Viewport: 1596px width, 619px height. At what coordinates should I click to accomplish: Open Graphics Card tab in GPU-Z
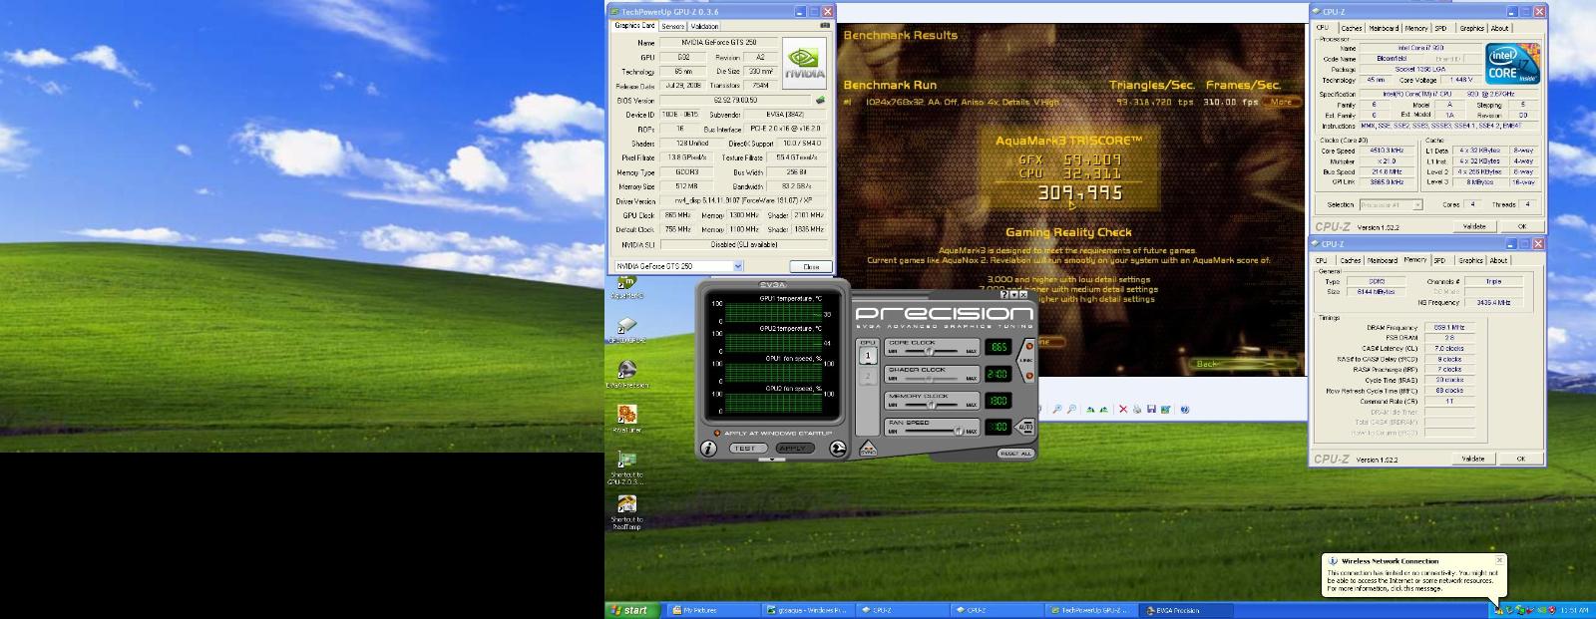tap(634, 26)
